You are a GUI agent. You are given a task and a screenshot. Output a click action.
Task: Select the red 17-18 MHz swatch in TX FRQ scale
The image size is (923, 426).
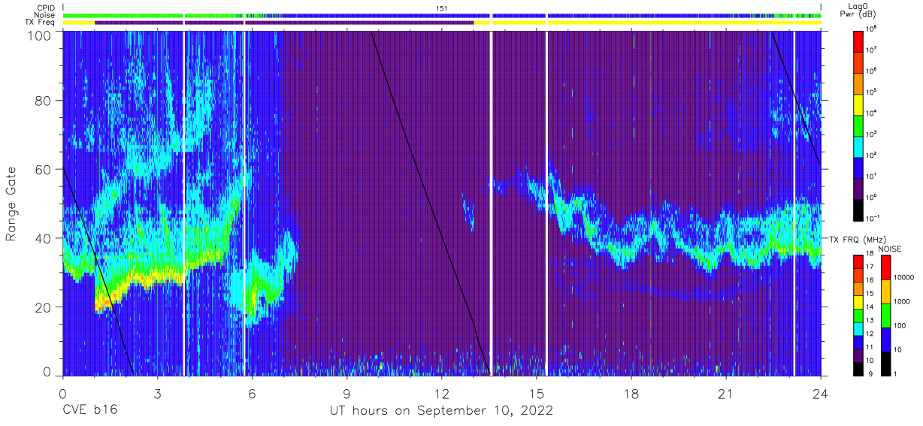pos(858,261)
